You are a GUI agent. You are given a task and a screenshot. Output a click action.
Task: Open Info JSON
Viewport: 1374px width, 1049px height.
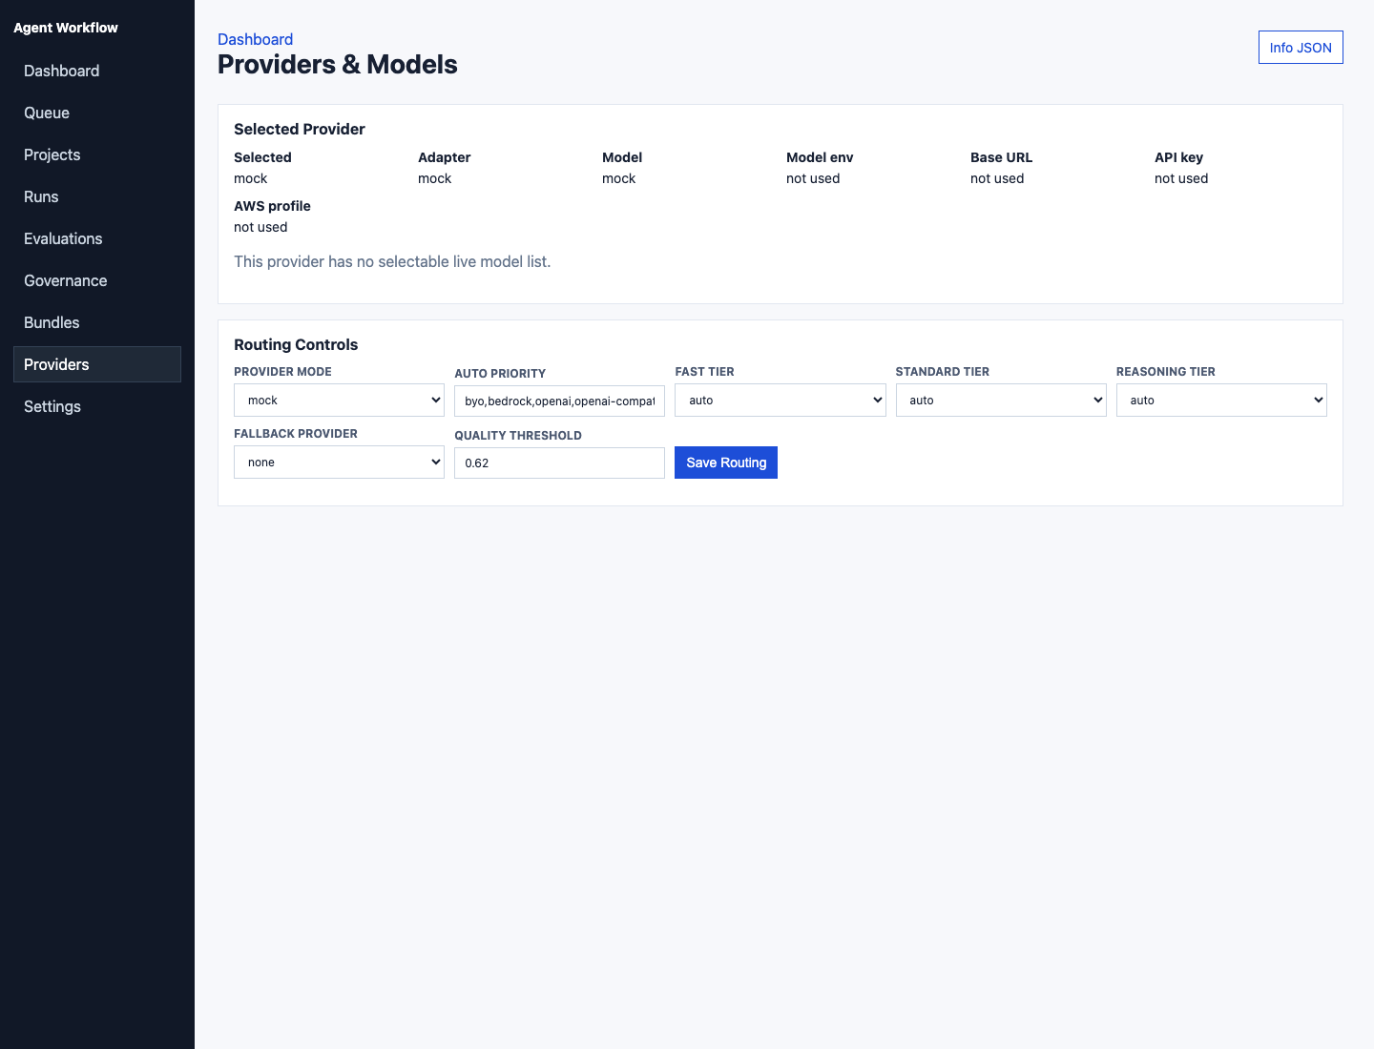1301,48
